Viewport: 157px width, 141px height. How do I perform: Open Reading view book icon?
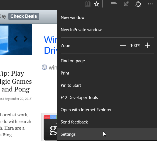tap(88, 4)
